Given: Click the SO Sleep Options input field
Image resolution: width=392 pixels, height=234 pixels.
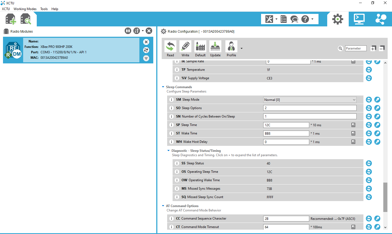Looking at the screenshot, I should click(310, 108).
